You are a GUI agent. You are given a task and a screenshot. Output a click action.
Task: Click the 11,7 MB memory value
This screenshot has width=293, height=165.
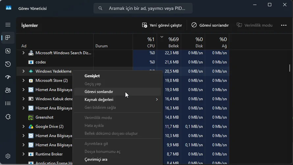172,126
